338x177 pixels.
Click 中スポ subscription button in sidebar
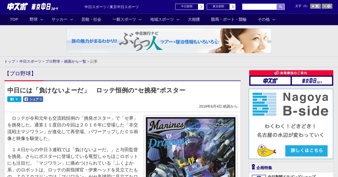click(270, 81)
